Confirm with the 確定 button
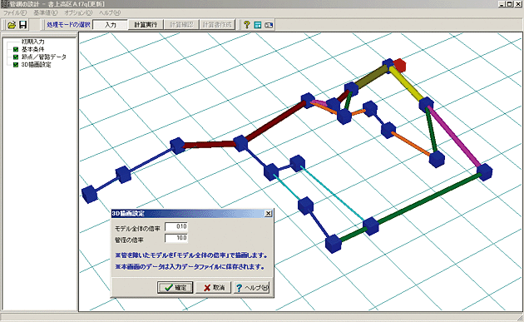The width and height of the screenshot is (524, 322). (x=175, y=288)
